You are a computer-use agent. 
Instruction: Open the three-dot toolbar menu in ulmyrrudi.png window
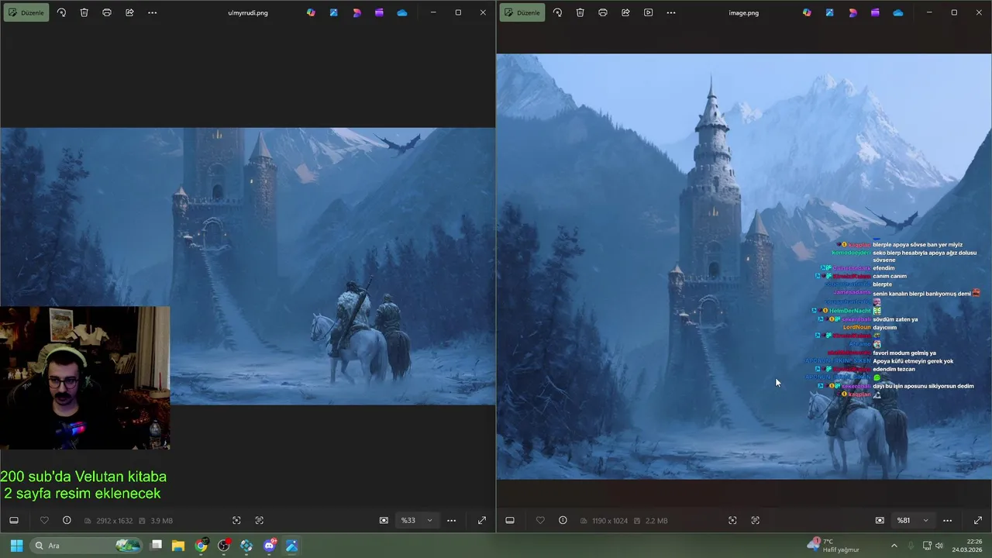[152, 12]
